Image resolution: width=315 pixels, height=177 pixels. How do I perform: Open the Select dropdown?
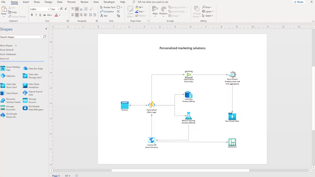click(x=207, y=16)
